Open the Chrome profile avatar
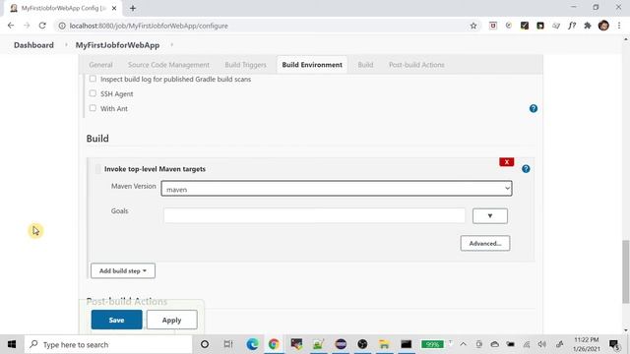Image resolution: width=630 pixels, height=354 pixels. click(x=603, y=26)
